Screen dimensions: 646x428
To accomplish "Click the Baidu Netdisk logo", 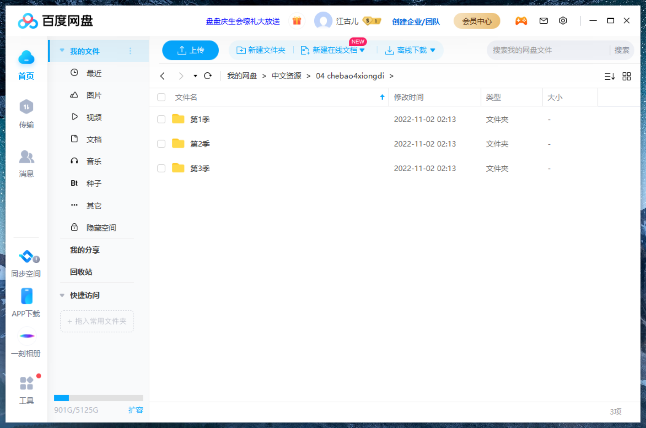I will [55, 21].
